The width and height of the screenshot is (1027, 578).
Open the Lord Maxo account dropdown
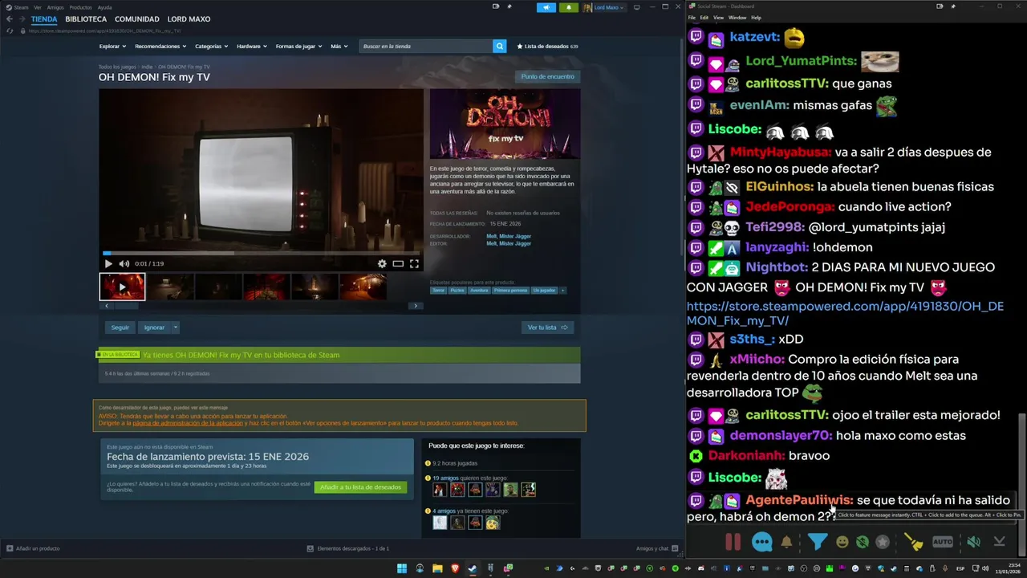coord(603,7)
